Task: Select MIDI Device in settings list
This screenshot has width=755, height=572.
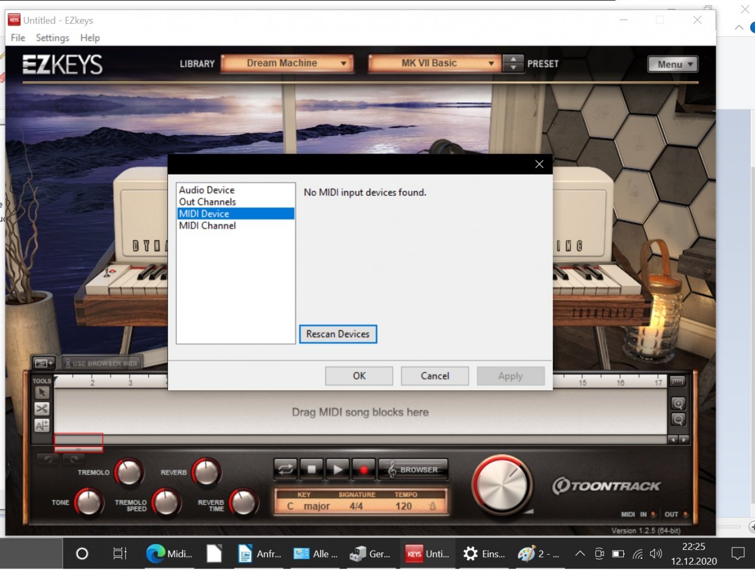Action: pyautogui.click(x=236, y=214)
